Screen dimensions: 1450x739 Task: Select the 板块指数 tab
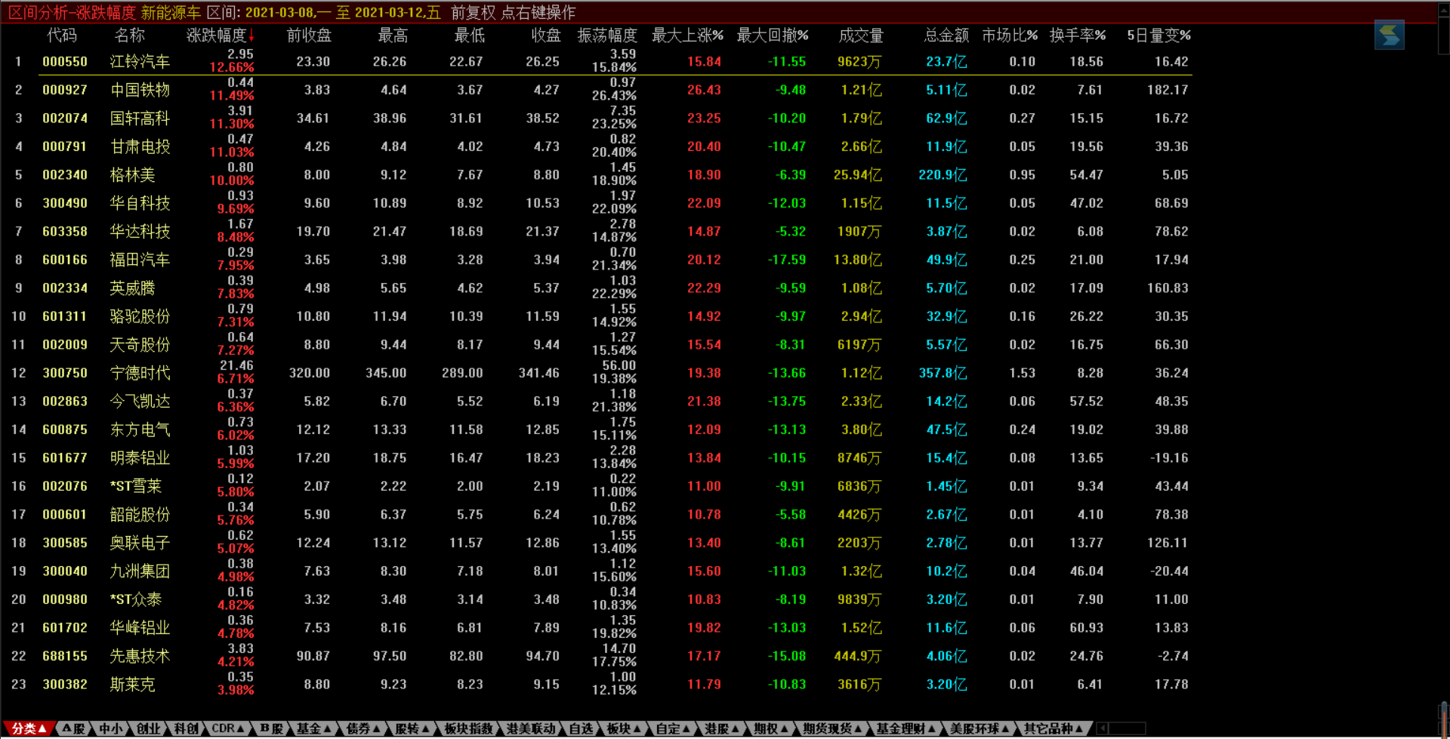coord(468,728)
